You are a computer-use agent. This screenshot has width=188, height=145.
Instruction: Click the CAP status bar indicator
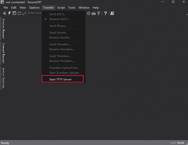click(173, 143)
